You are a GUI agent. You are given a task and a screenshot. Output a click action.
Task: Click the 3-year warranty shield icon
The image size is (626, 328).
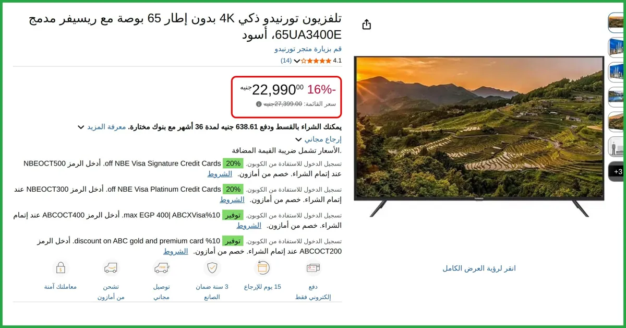click(212, 268)
